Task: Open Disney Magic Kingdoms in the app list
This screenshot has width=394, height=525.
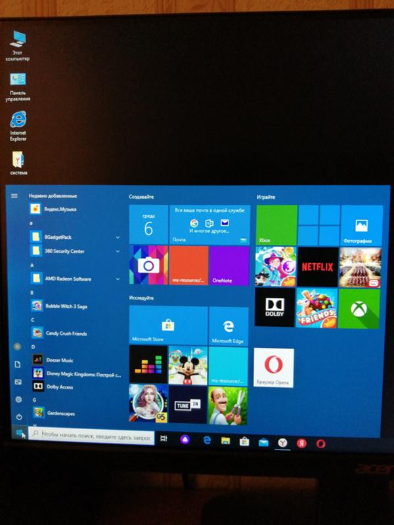Action: pyautogui.click(x=76, y=373)
